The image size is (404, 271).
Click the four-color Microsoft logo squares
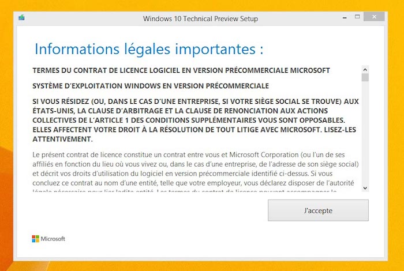click(x=35, y=238)
